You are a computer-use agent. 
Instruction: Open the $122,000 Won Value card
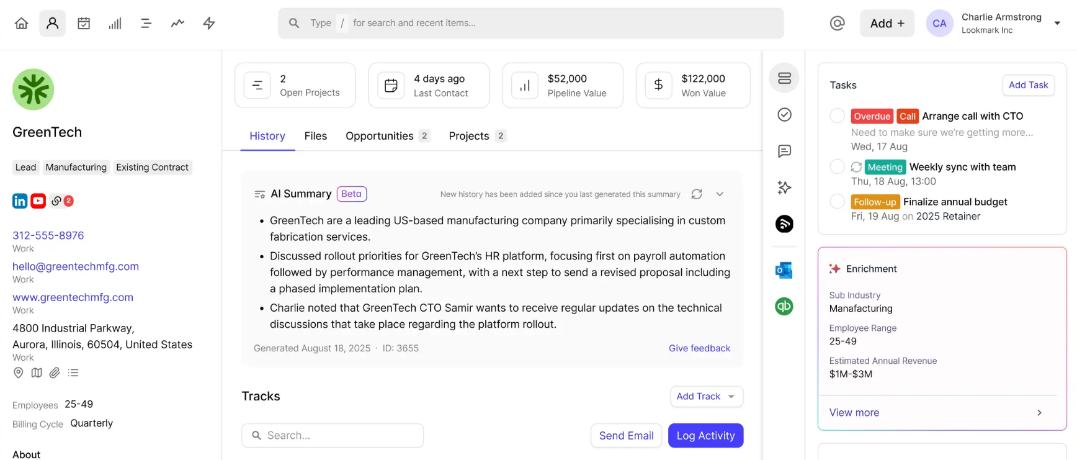693,85
